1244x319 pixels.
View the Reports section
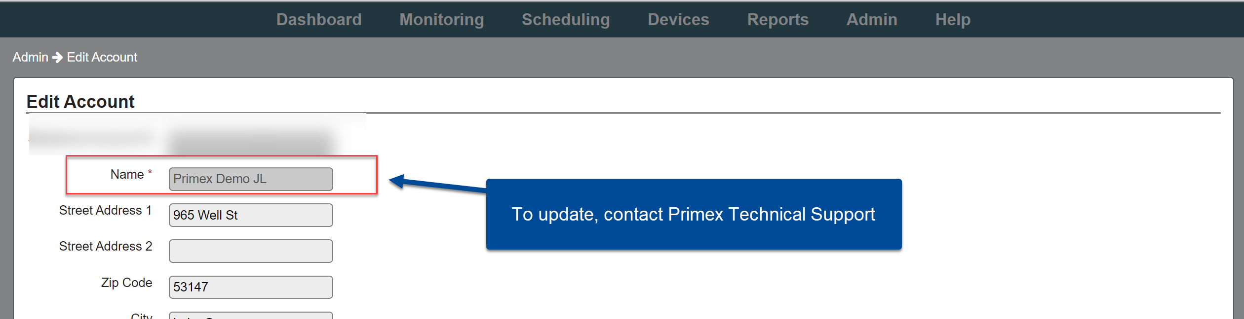click(777, 19)
